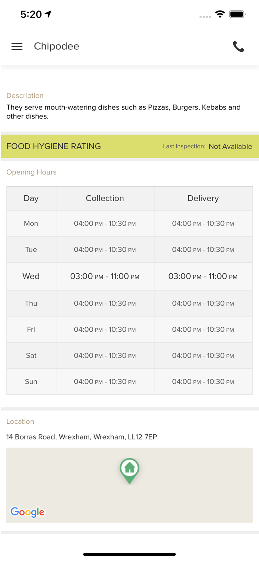Tap the Wi-Fi status icon
The image size is (259, 561).
[220, 14]
